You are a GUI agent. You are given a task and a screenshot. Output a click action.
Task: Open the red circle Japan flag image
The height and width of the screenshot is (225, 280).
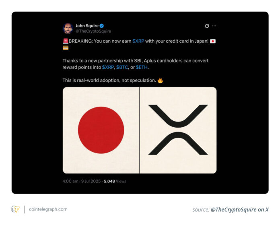point(101,130)
